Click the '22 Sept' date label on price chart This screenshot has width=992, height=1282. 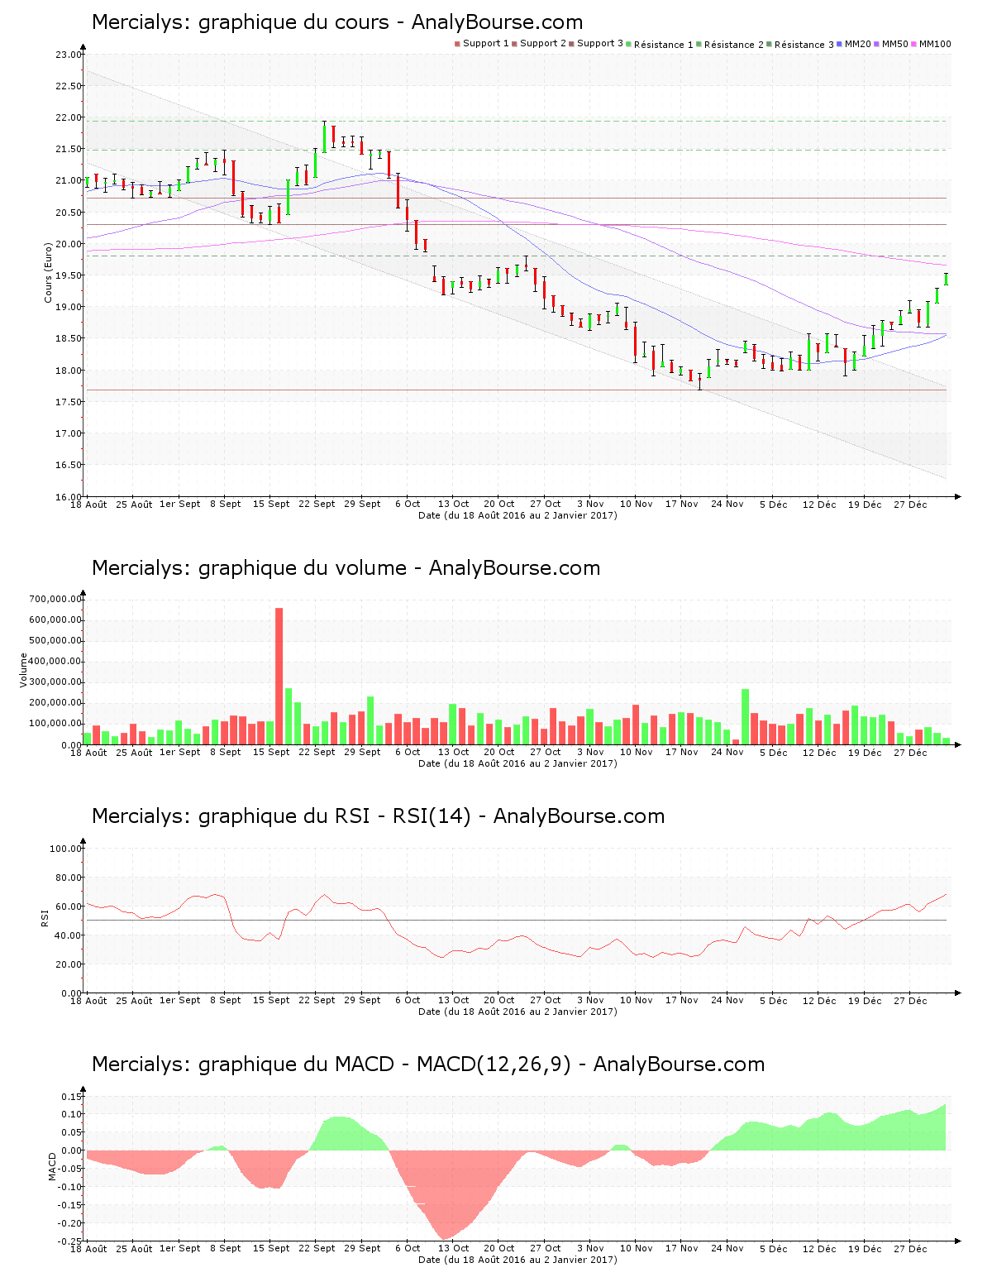pyautogui.click(x=317, y=504)
